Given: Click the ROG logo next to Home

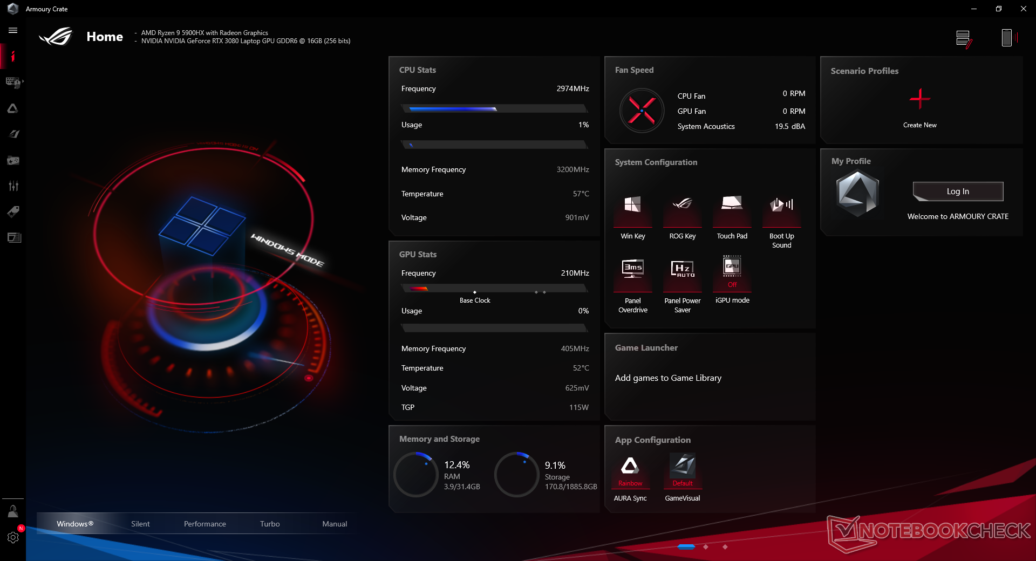Looking at the screenshot, I should [x=56, y=36].
